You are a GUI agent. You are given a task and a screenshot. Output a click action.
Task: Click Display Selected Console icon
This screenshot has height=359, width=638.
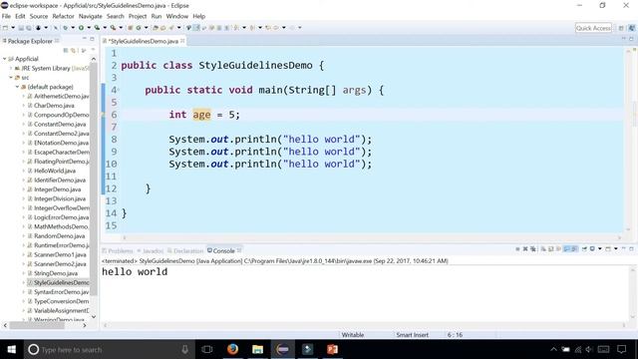coord(592,249)
